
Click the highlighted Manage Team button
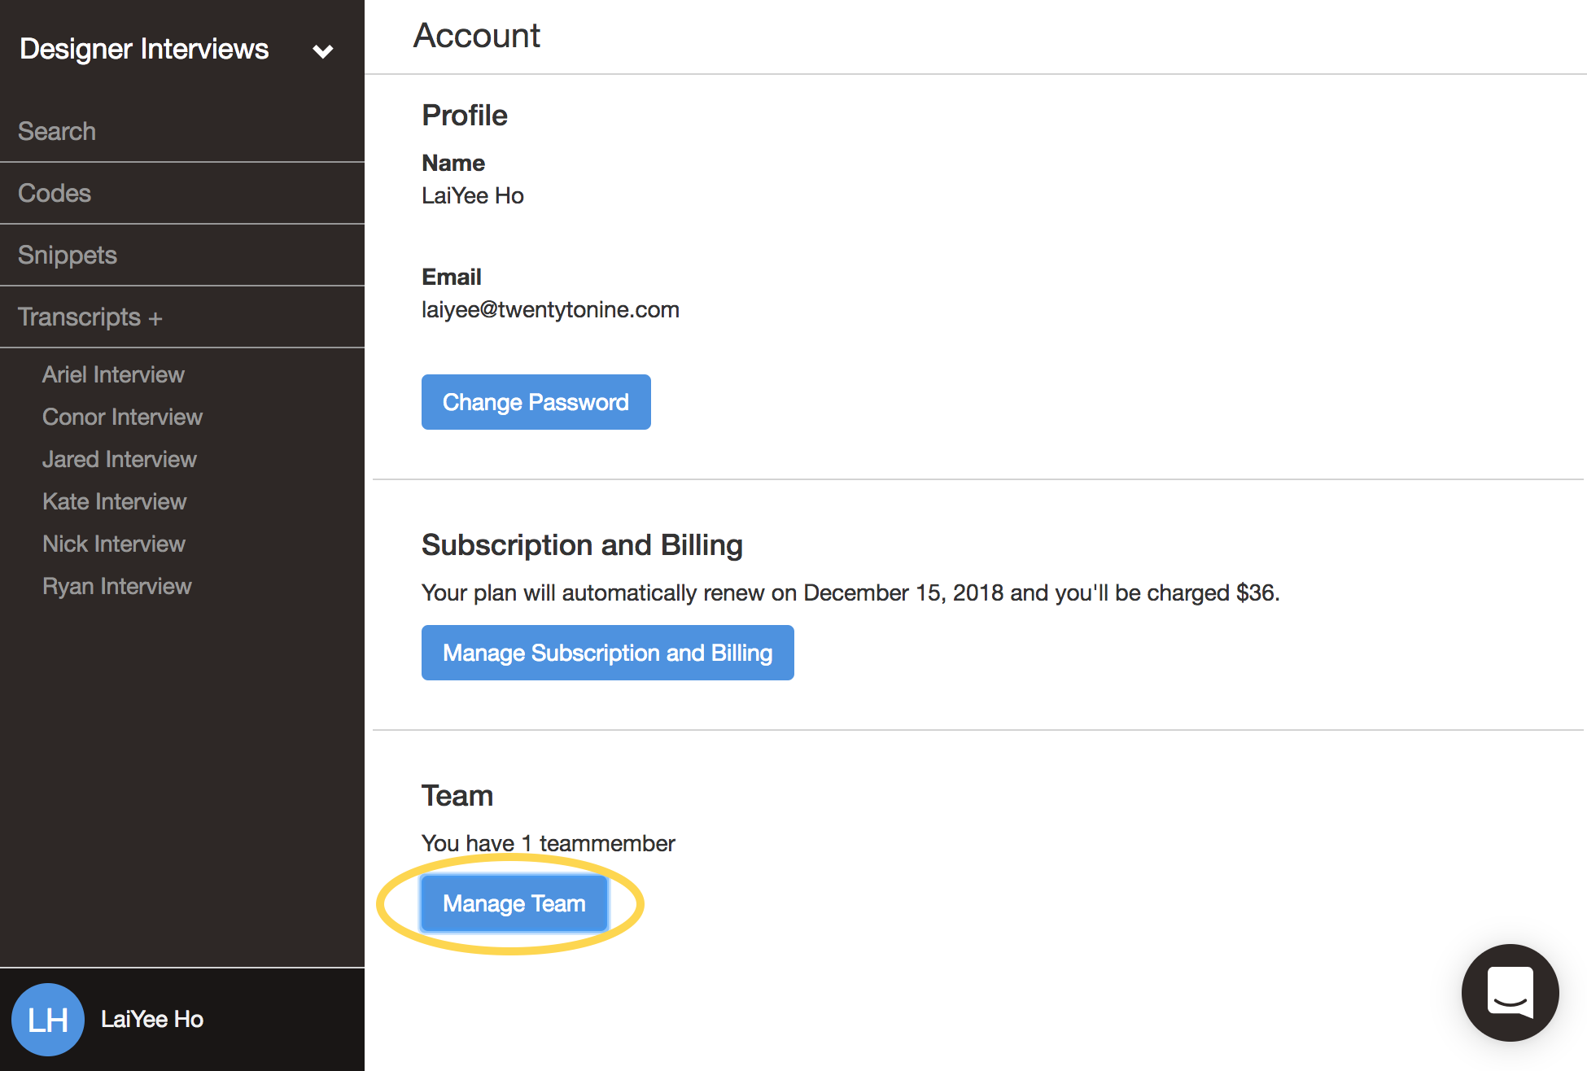point(514,903)
